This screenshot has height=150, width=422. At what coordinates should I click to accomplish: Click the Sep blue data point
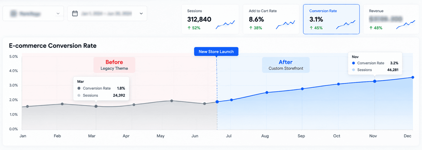coord(302,89)
